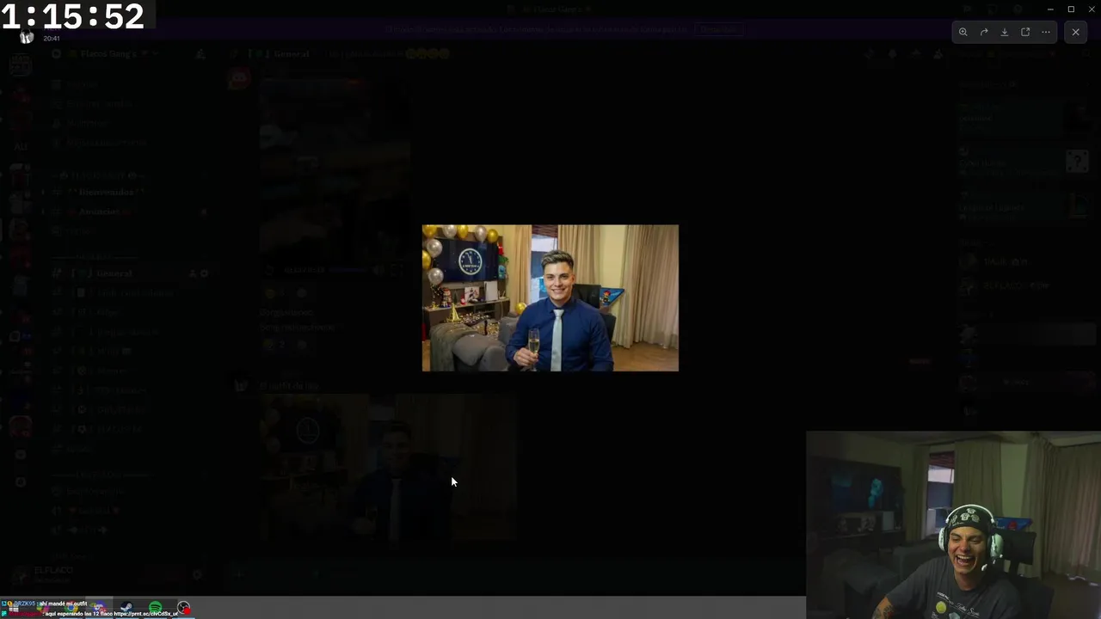
Task: Maximize the Discord window
Action: coord(1071,9)
